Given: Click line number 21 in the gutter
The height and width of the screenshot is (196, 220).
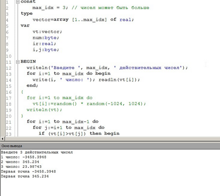Looking at the screenshot, I should pyautogui.click(x=9, y=122).
